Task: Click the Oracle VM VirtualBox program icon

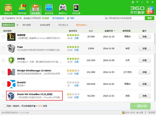Action: [x=12, y=96]
